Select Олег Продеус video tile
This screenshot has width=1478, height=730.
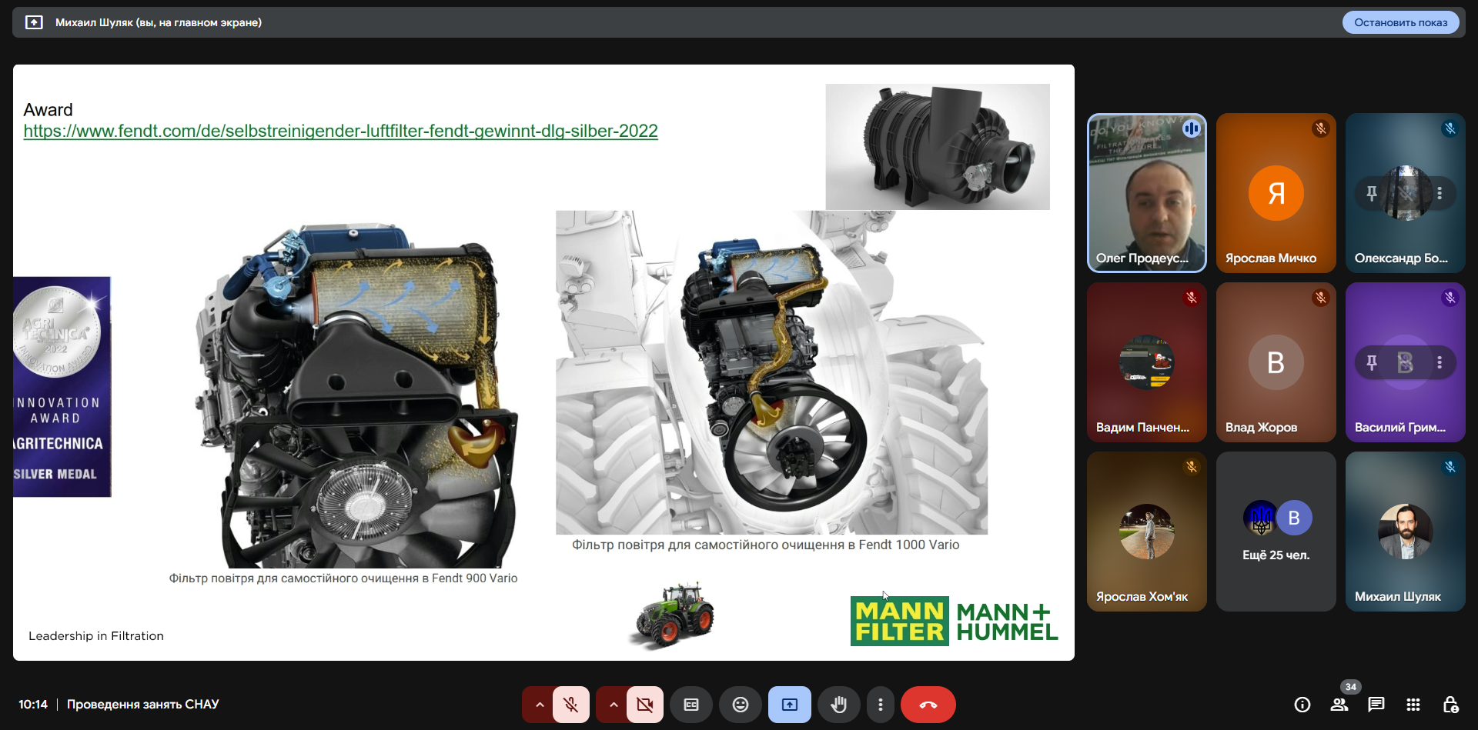(x=1147, y=193)
